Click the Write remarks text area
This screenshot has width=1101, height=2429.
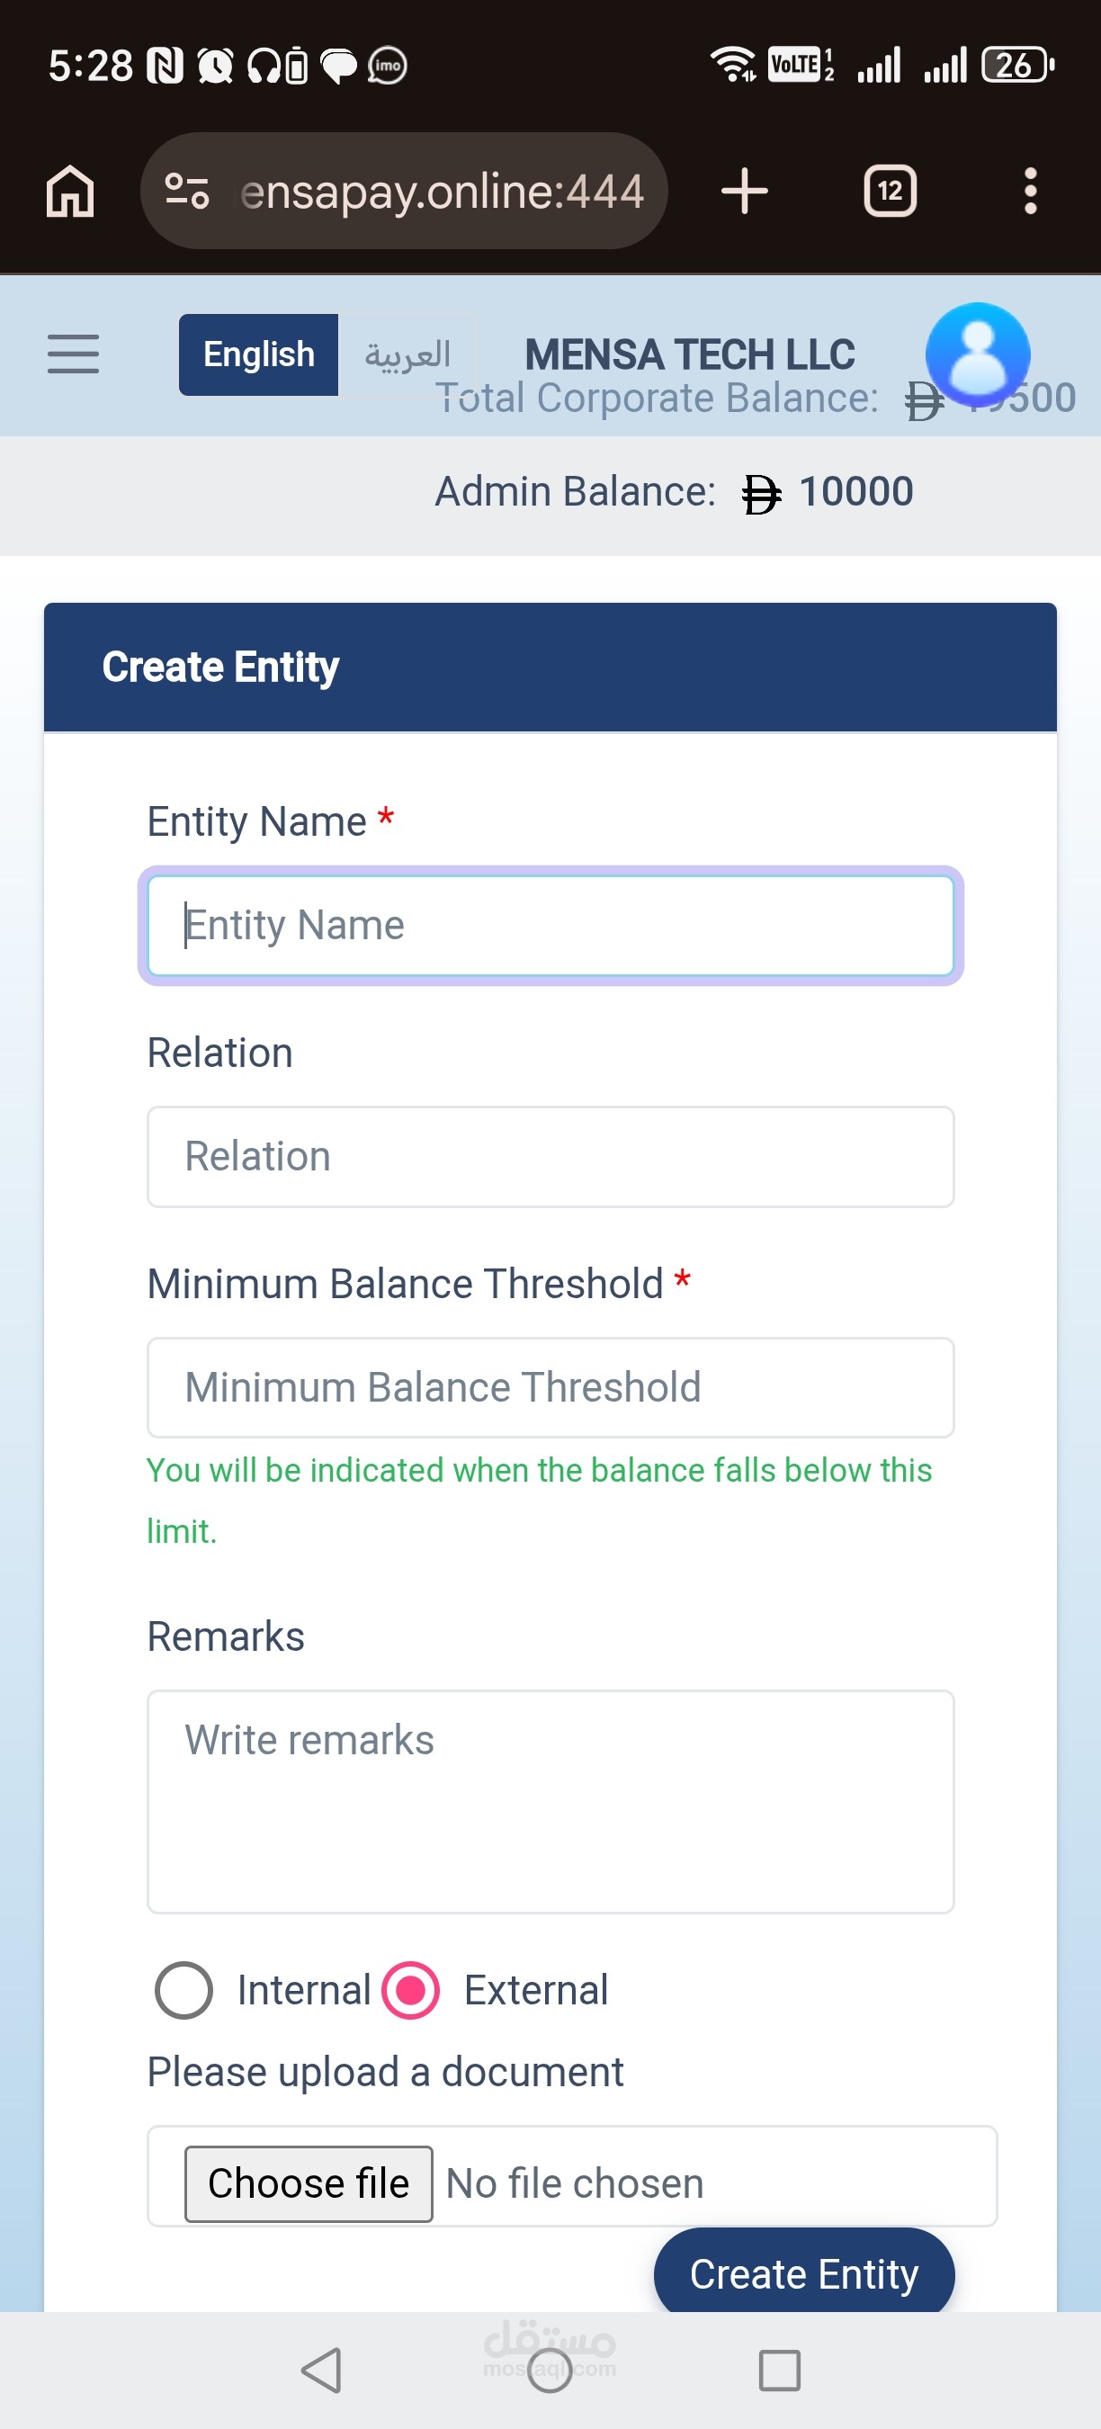[x=550, y=1801]
